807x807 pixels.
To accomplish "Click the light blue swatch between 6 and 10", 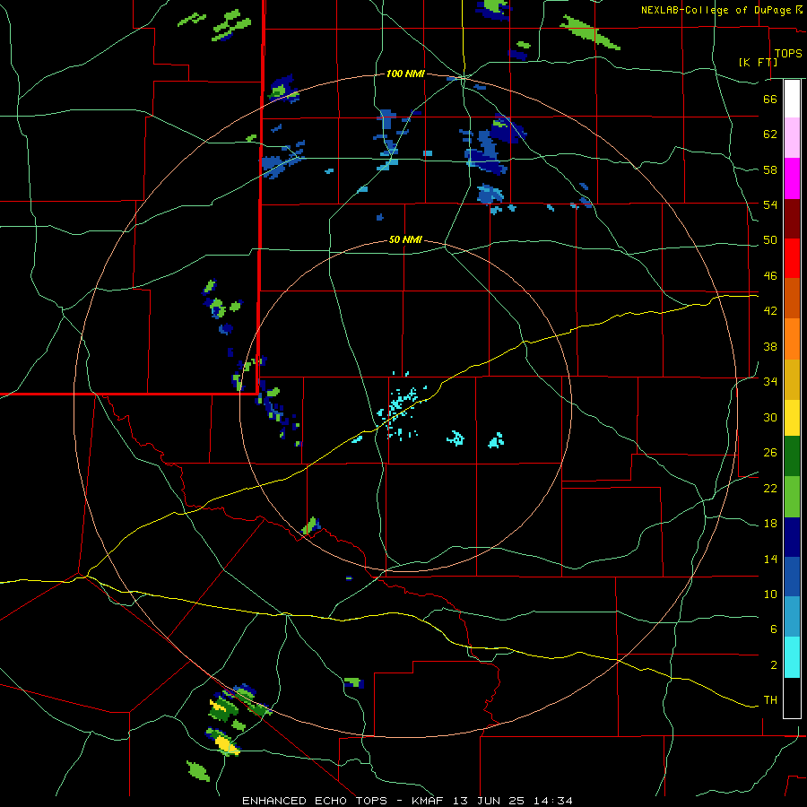I will 792,617.
